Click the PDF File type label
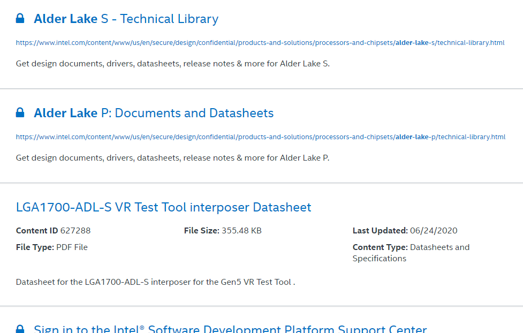 (x=72, y=247)
